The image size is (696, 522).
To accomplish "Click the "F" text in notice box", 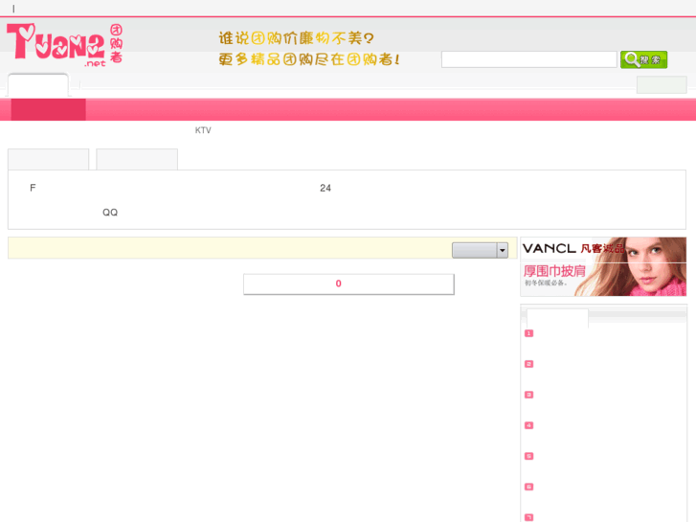I will click(33, 188).
